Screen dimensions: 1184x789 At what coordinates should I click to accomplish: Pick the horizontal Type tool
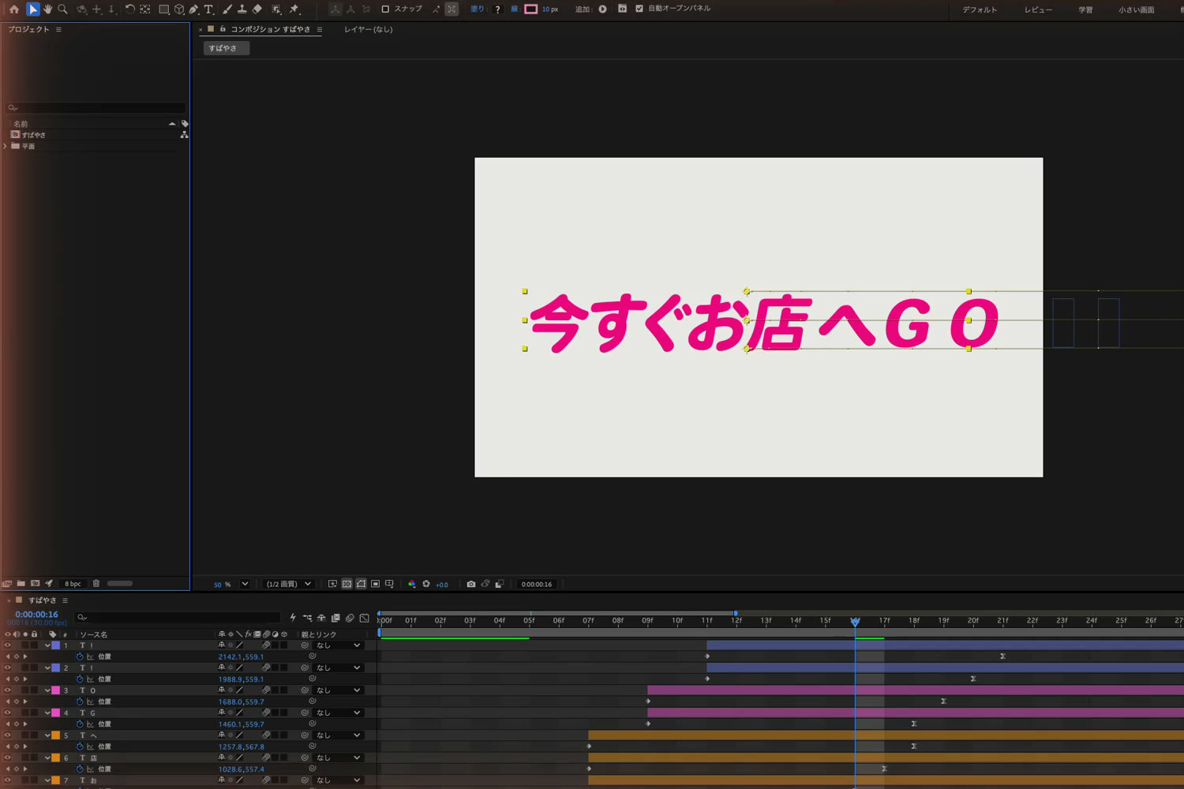(208, 9)
